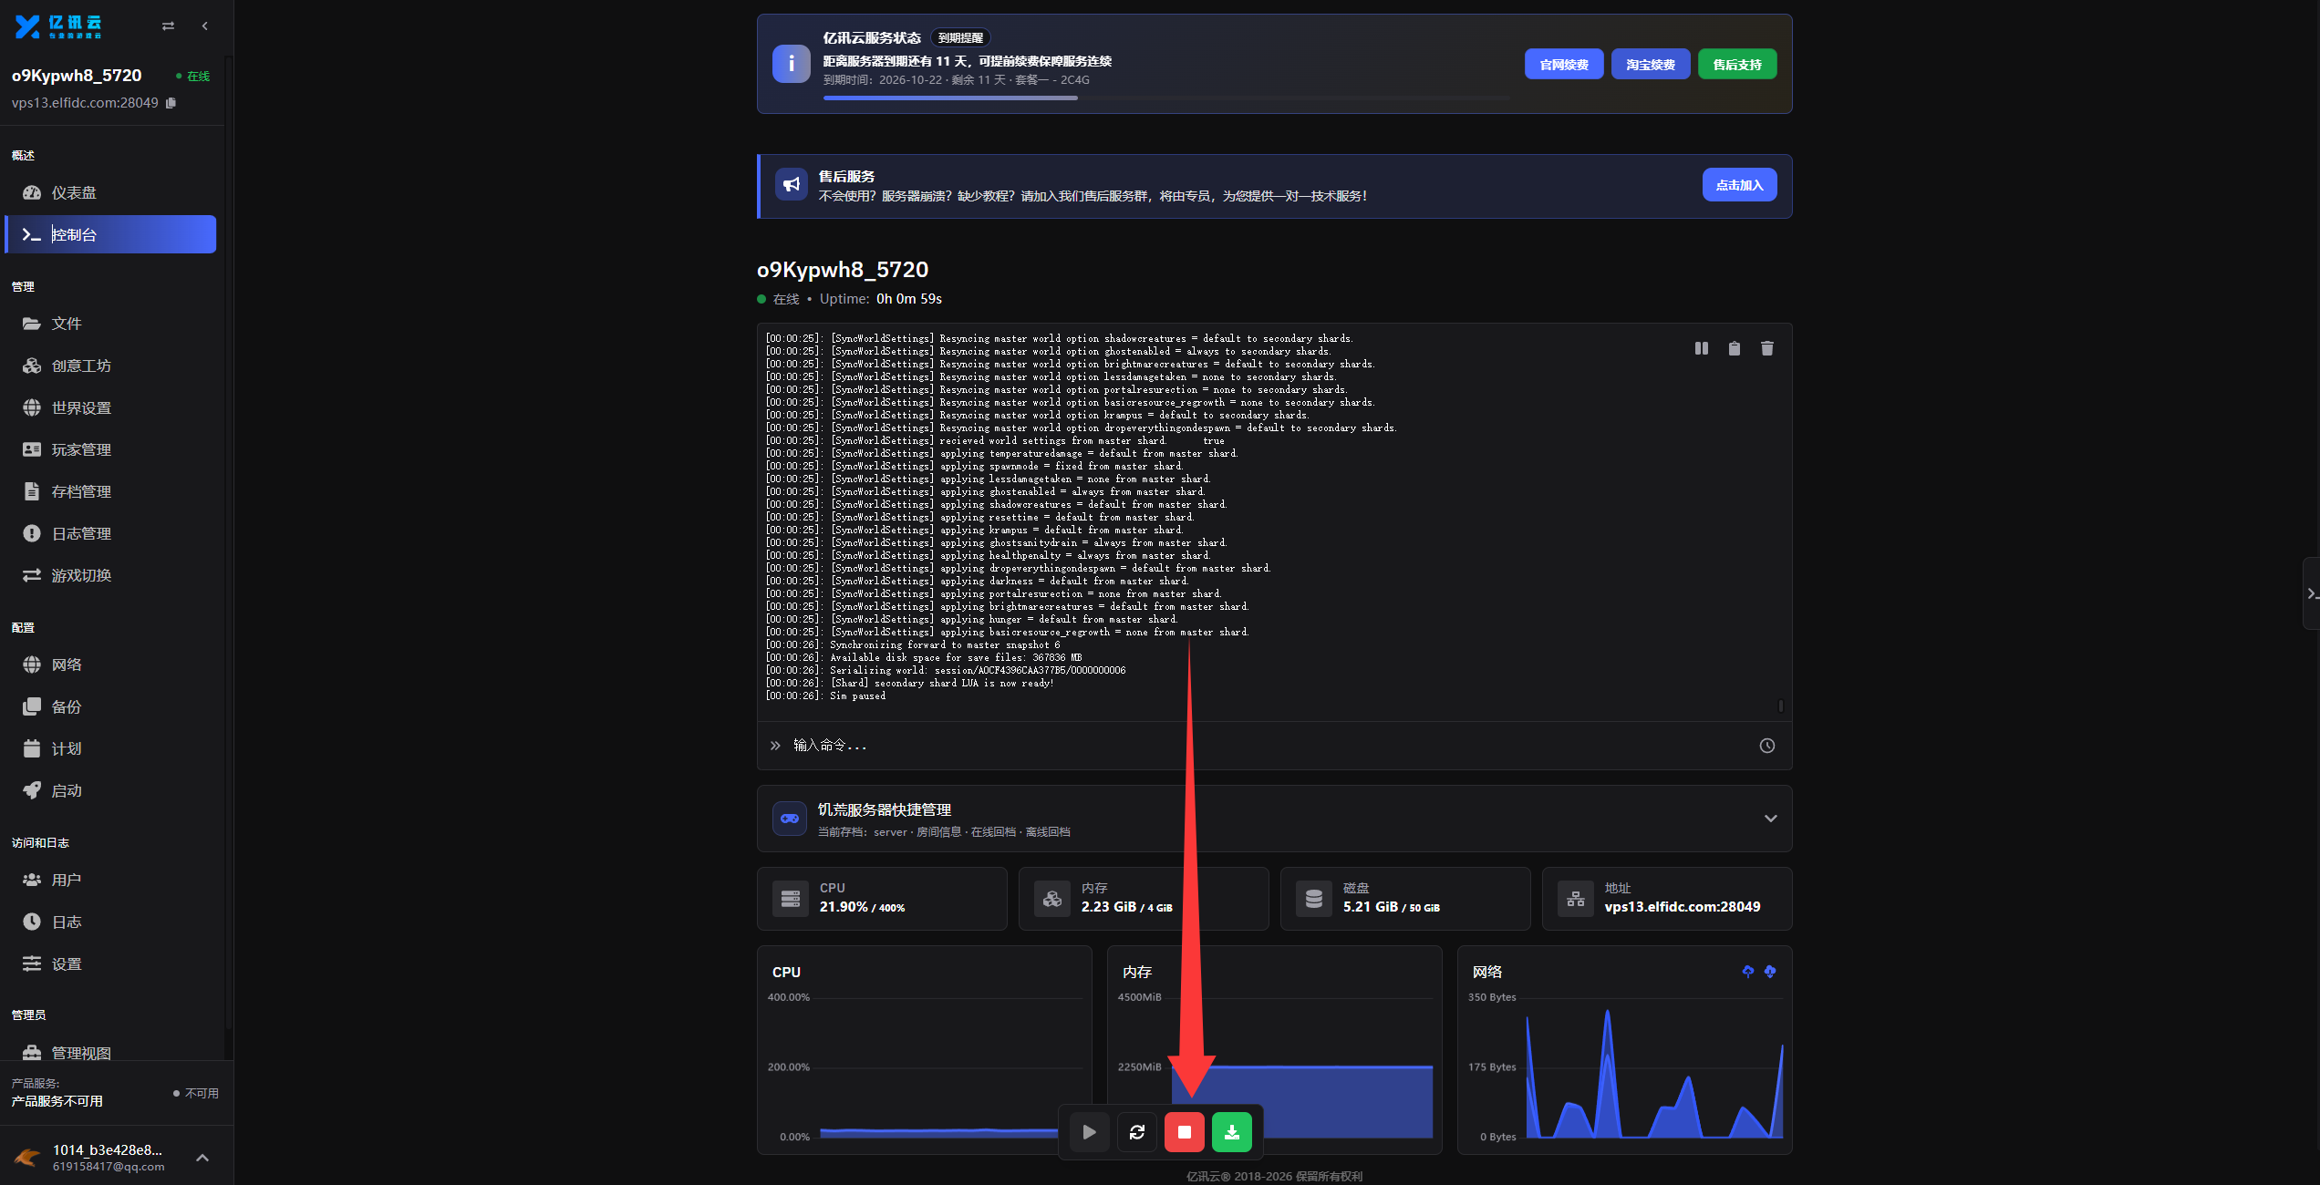Open the 仪表盘 dashboard page
Screen dimensions: 2320x1185
click(x=110, y=192)
